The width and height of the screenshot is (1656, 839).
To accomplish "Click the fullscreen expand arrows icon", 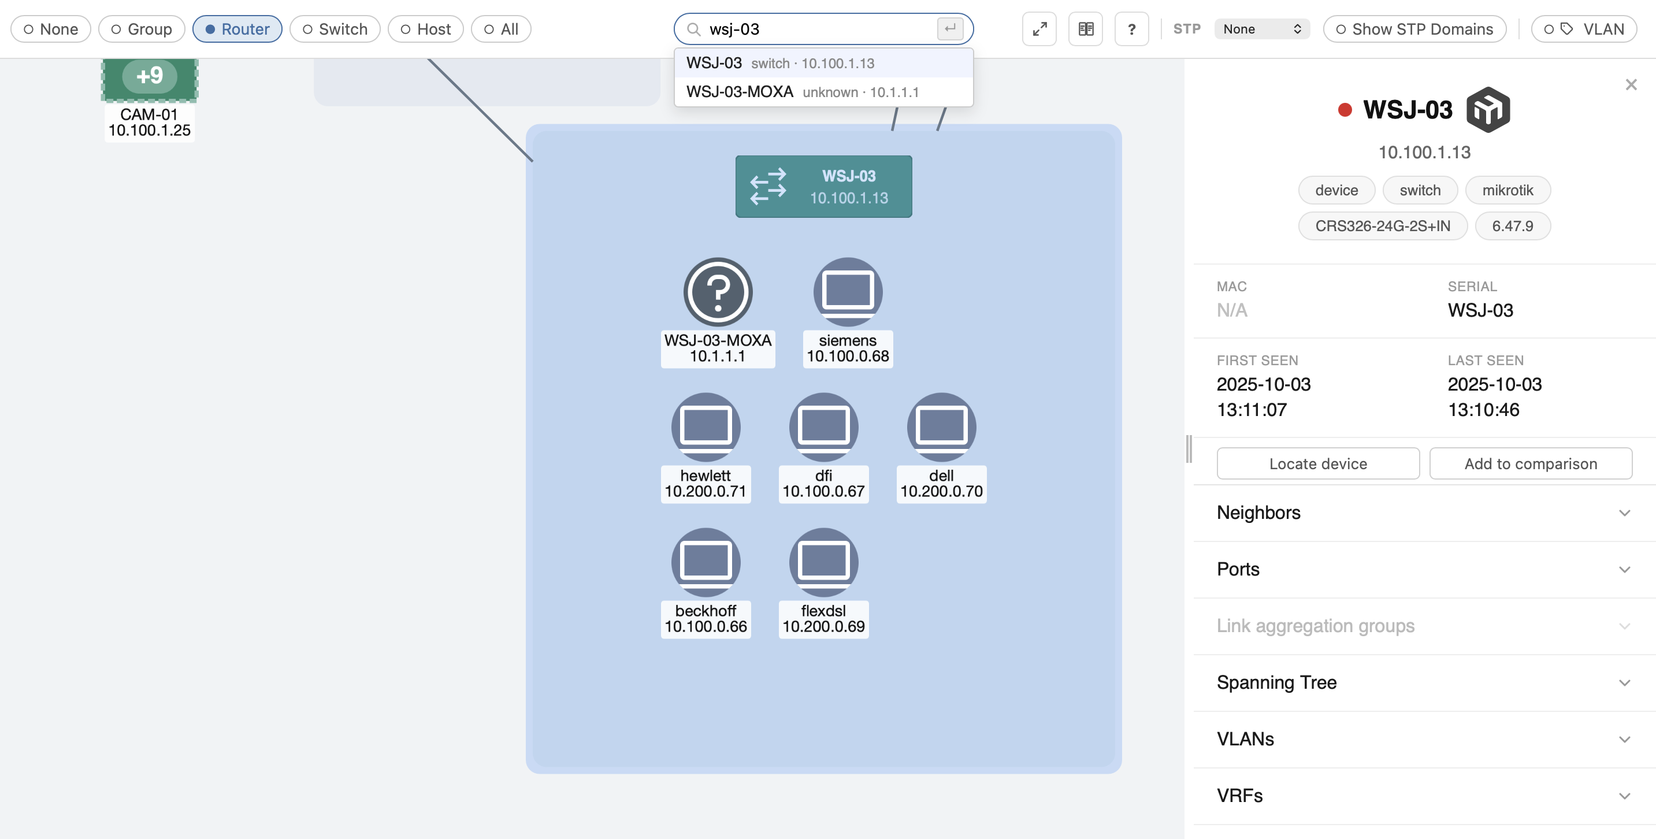I will click(x=1039, y=29).
